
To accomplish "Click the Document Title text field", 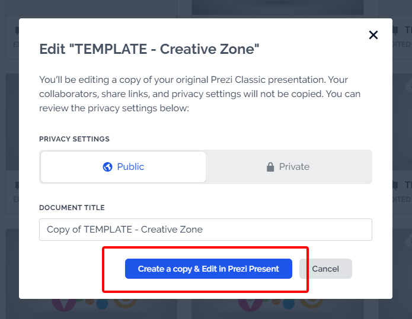I will (205, 230).
